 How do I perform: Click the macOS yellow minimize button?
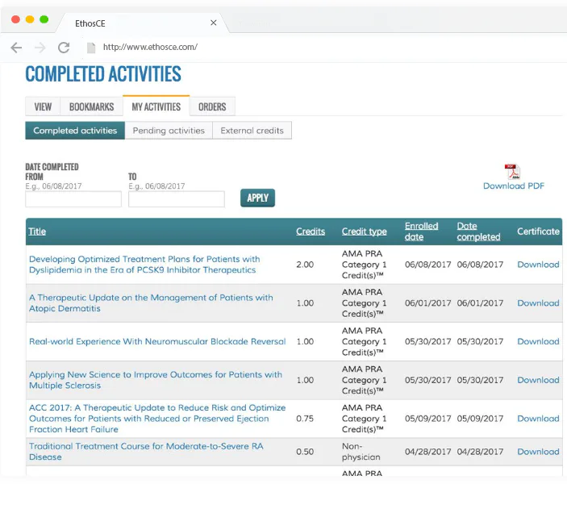[30, 19]
